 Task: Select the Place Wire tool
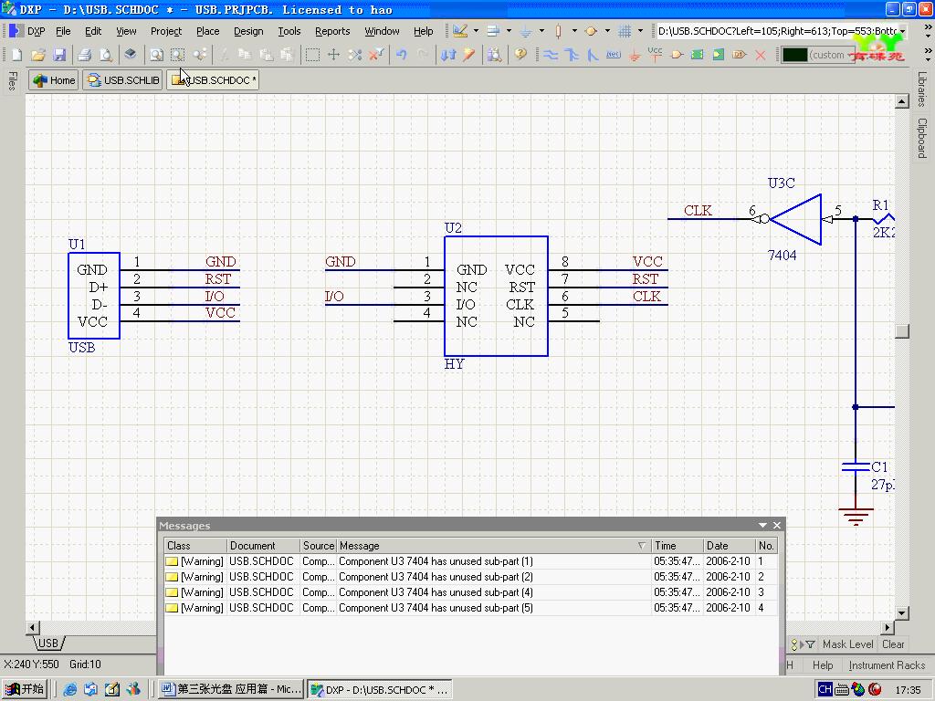(551, 55)
